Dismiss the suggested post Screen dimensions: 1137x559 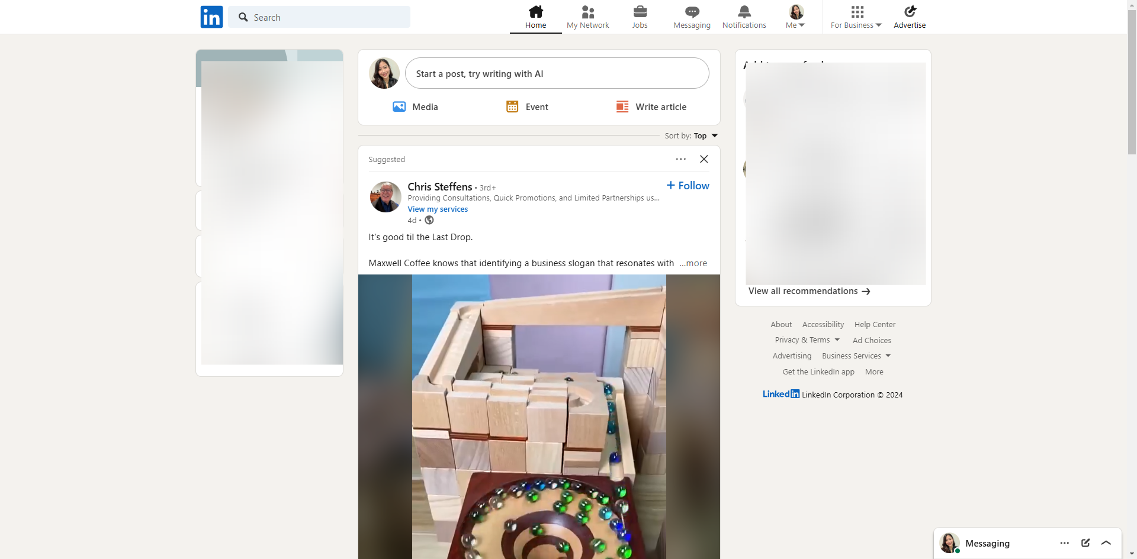(704, 159)
